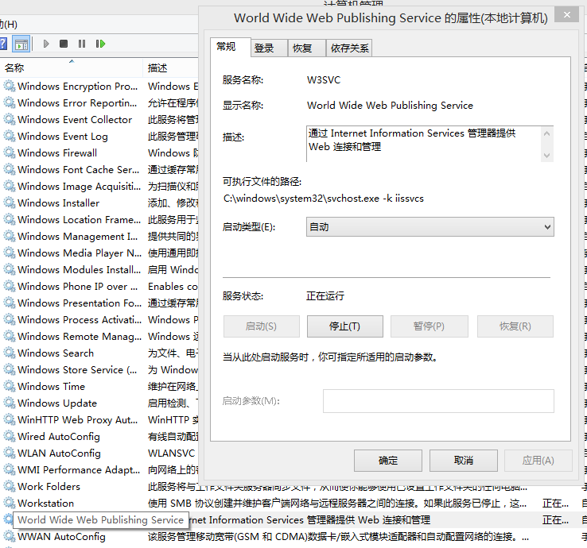Click the 停止(T) button
Viewport: 587px width, 548px height.
pyautogui.click(x=344, y=326)
